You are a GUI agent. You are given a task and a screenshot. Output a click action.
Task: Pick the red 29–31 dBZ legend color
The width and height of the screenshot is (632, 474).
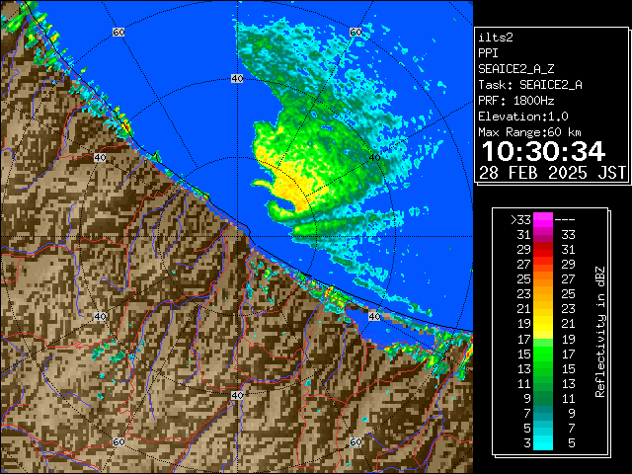tap(543, 250)
